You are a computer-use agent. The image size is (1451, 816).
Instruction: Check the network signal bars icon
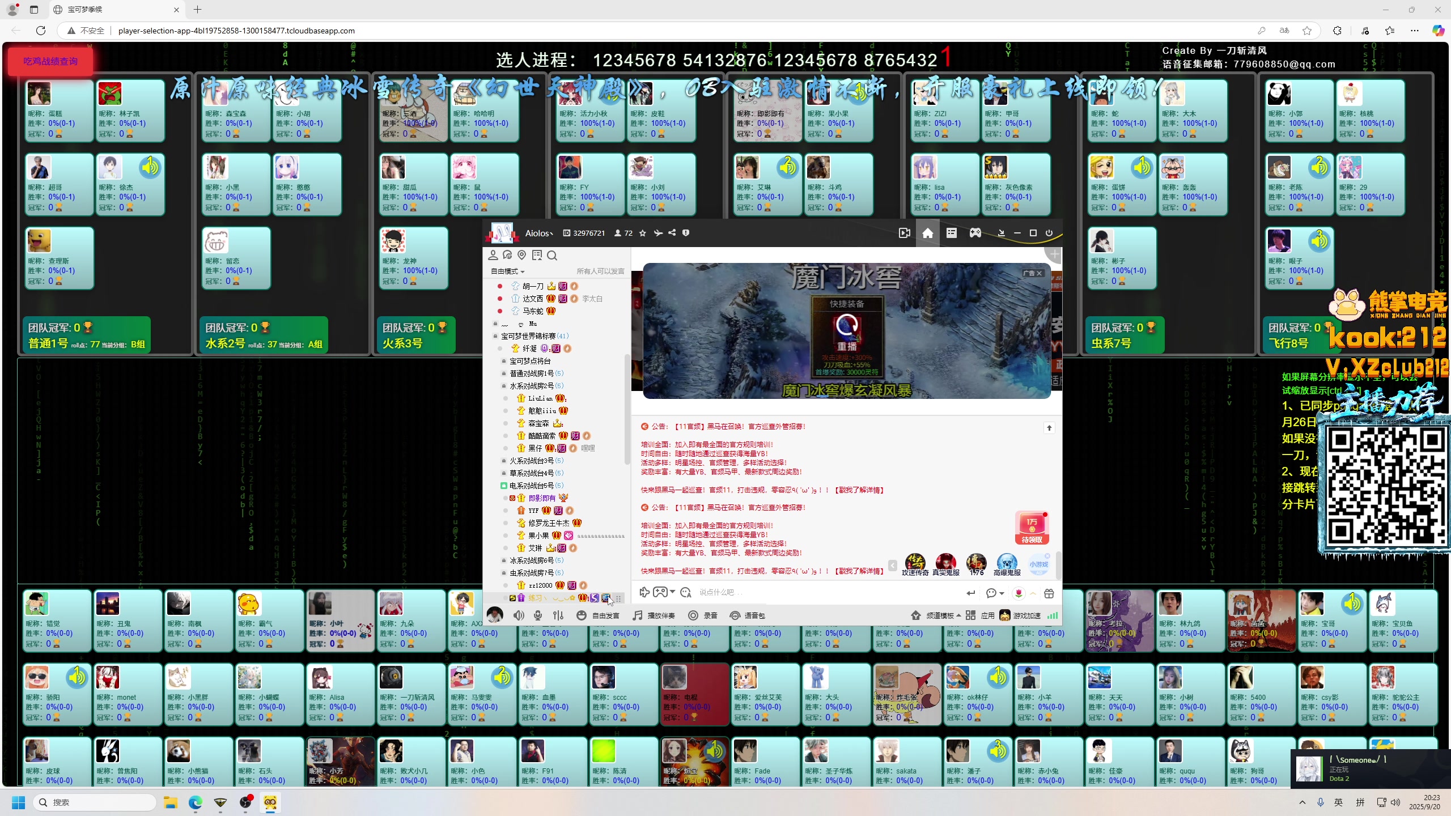1053,615
